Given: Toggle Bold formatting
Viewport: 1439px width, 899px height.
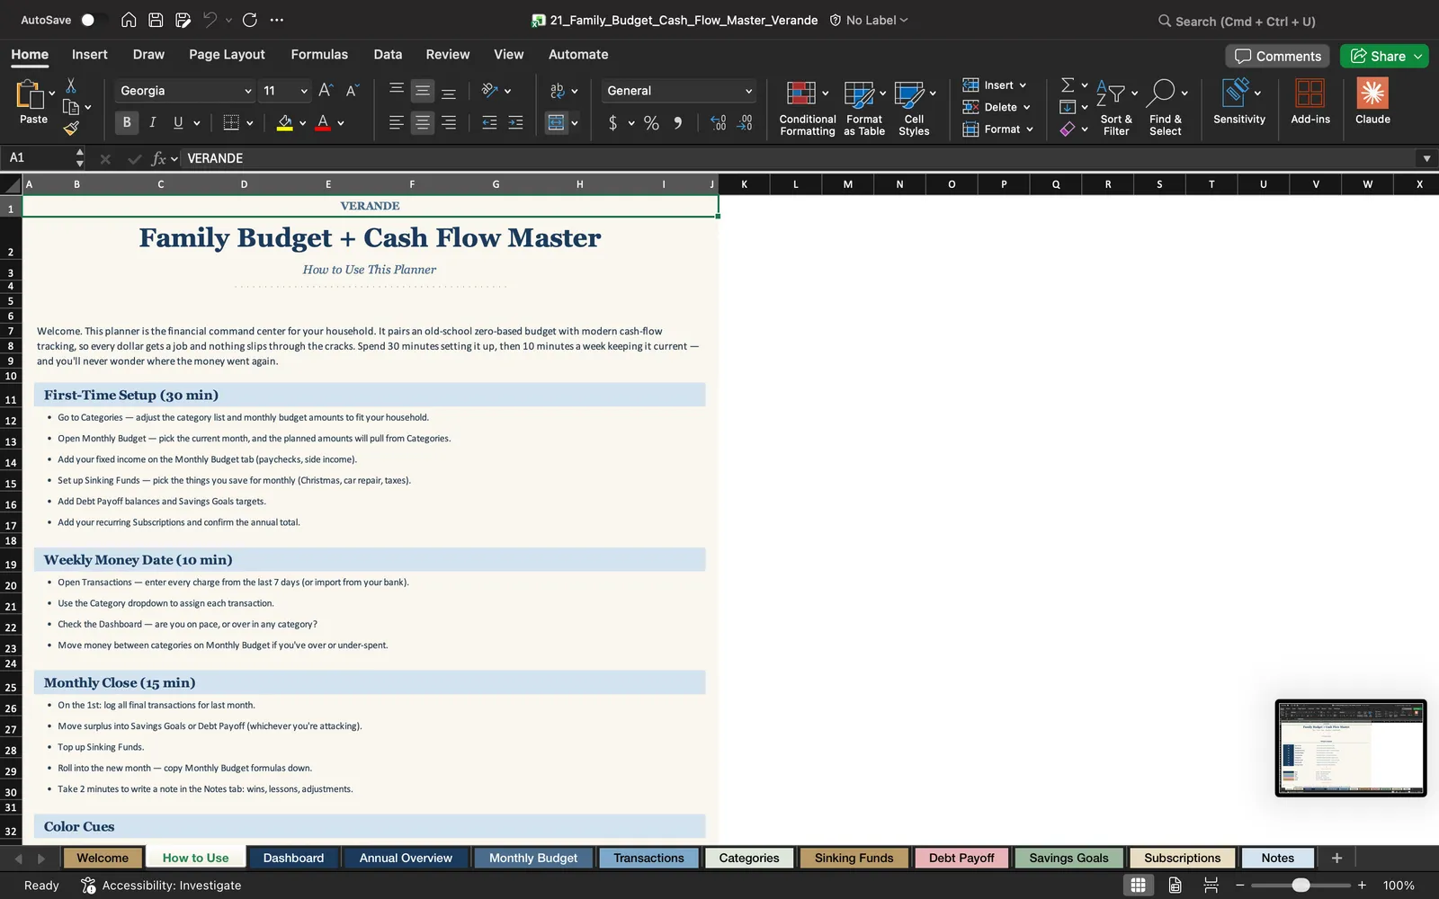Looking at the screenshot, I should 127,122.
